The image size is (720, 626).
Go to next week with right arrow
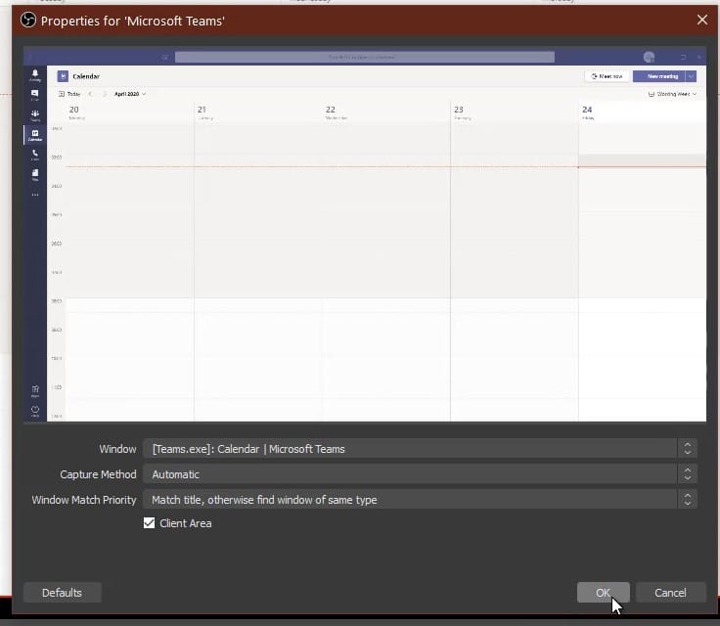[x=105, y=94]
